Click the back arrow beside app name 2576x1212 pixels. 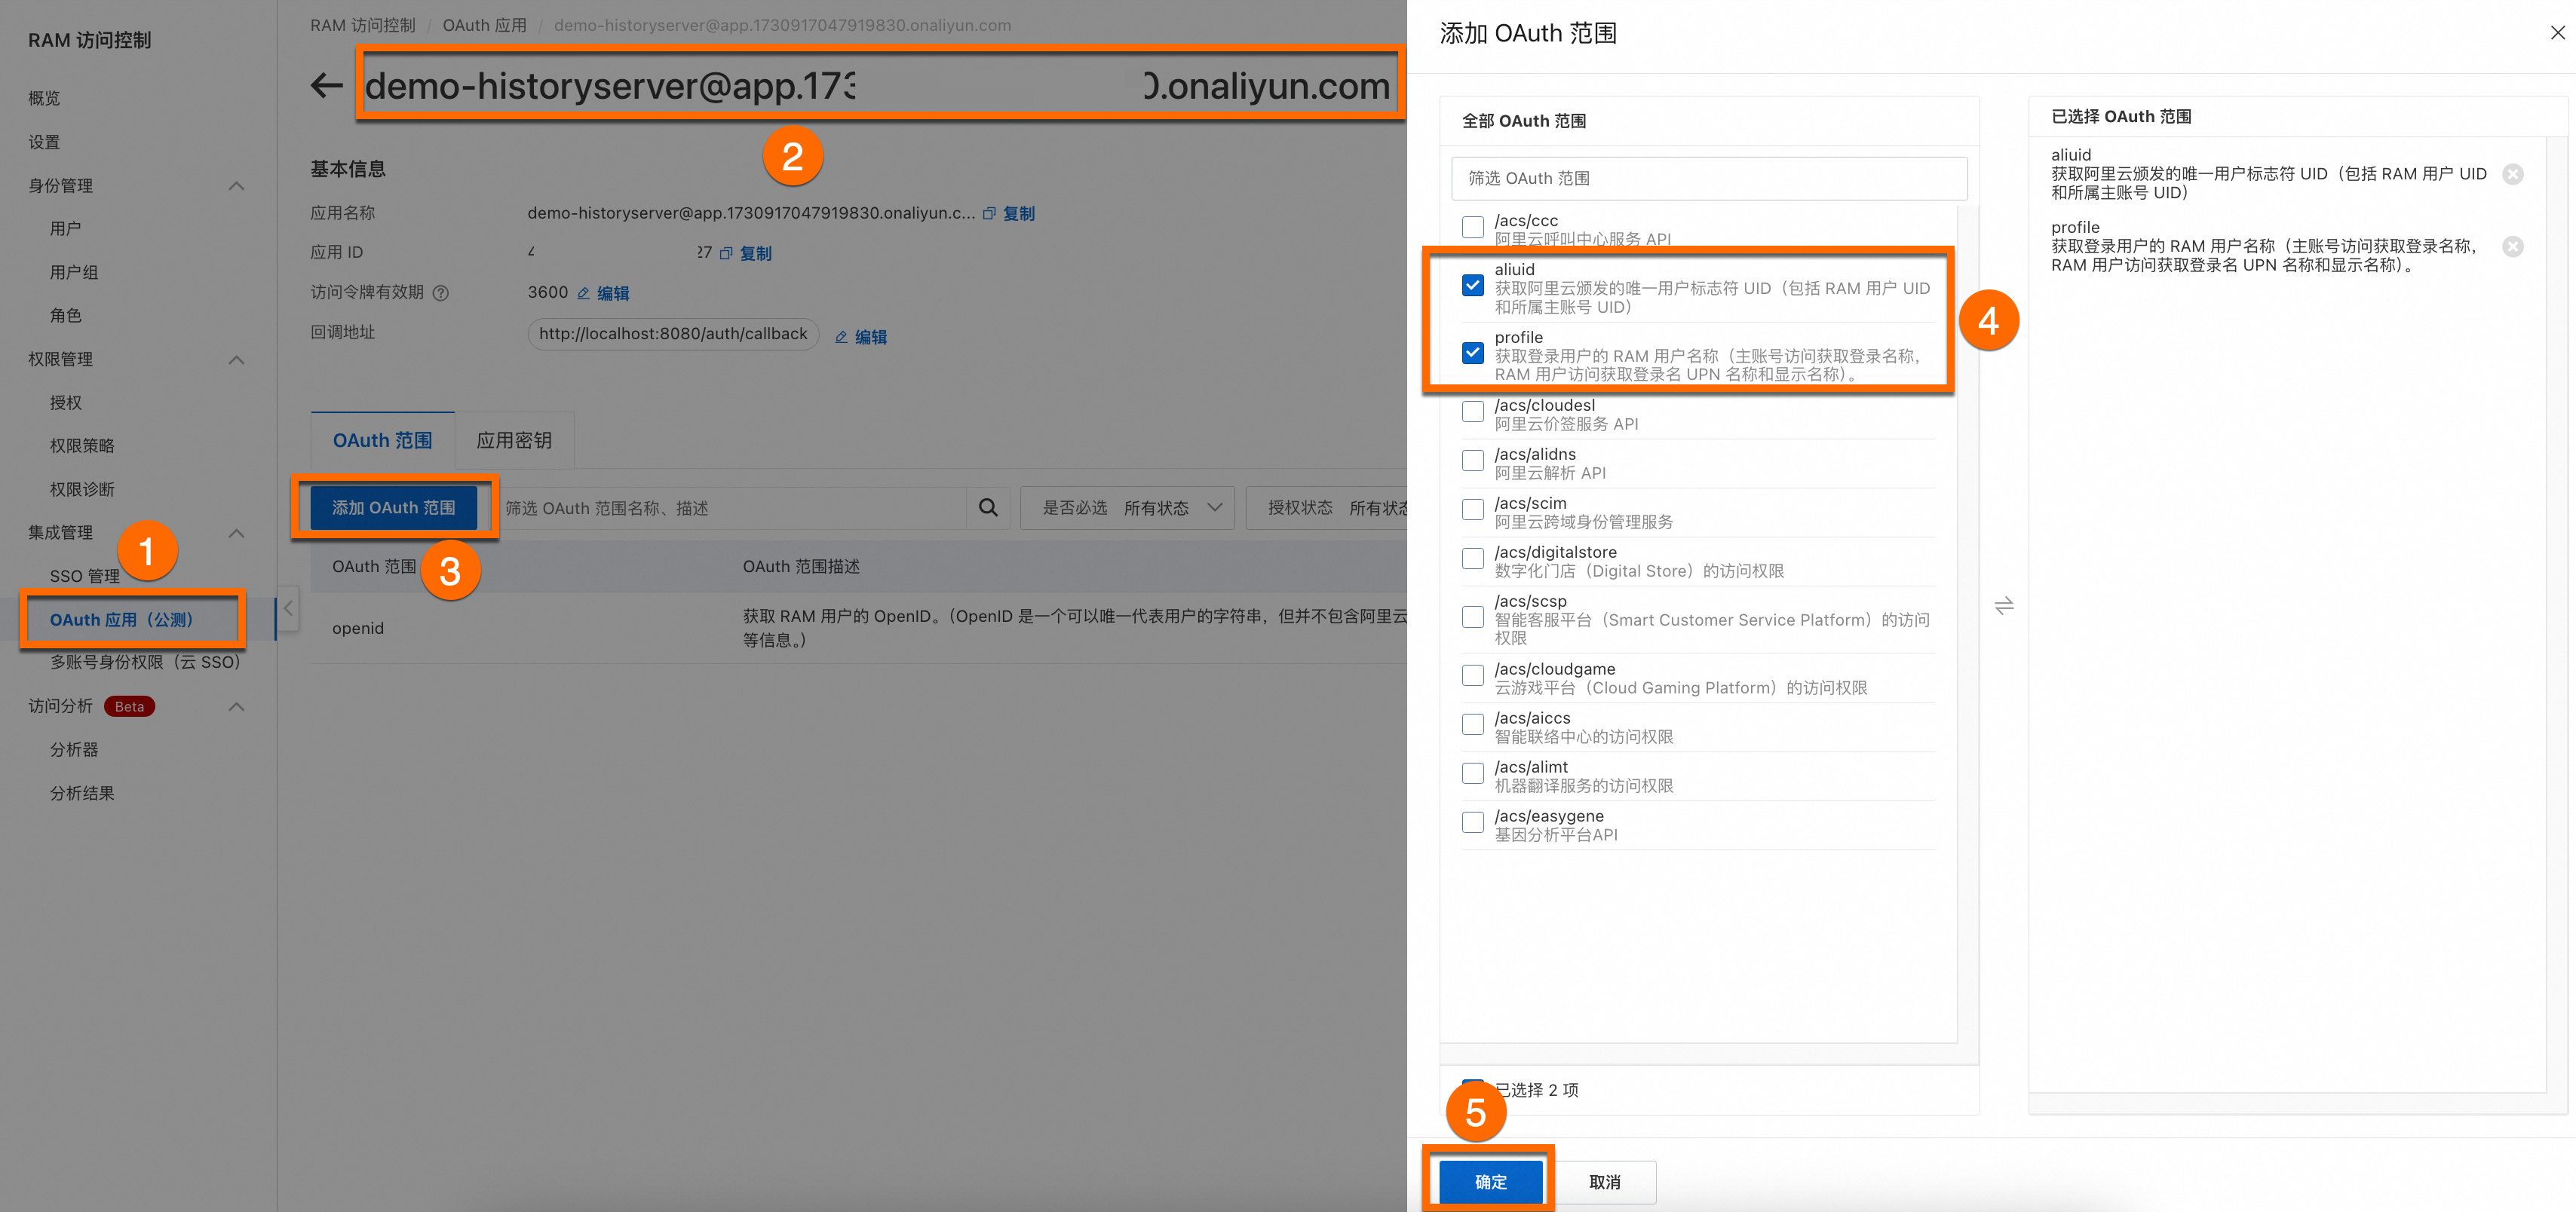tap(326, 86)
